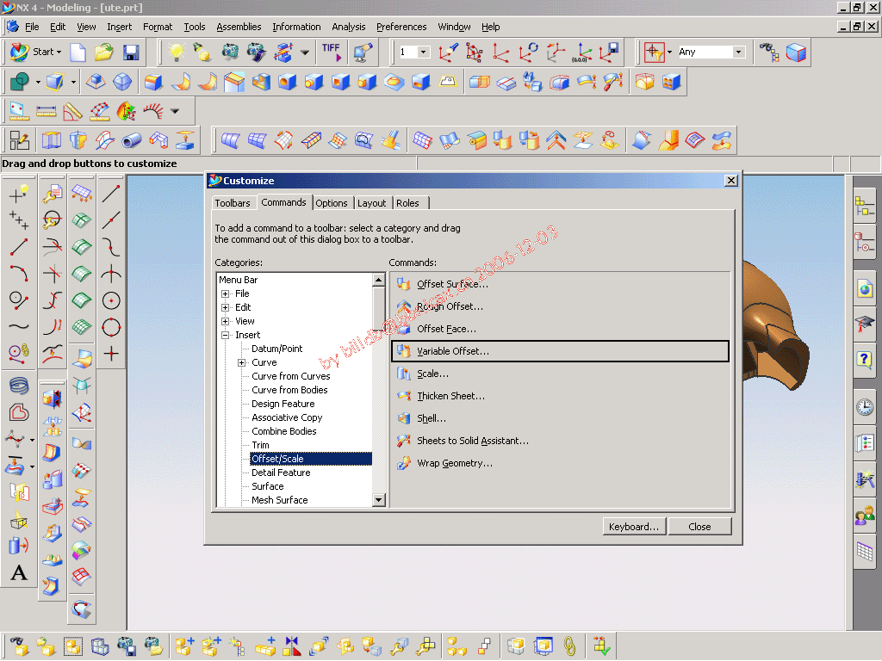Open the Training graduation cap icon
The width and height of the screenshot is (882, 661).
coord(865,324)
